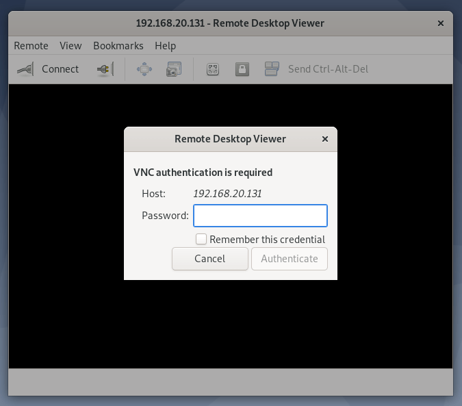Click the dialog title Remote Desktop Viewer
The height and width of the screenshot is (406, 462).
point(230,139)
